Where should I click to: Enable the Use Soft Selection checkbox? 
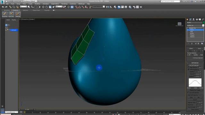pyautogui.click(x=188, y=65)
